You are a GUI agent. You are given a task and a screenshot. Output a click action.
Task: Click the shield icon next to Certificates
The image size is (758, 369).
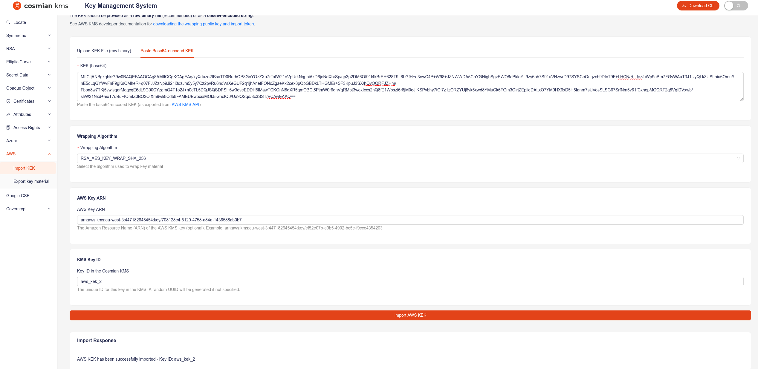9,101
